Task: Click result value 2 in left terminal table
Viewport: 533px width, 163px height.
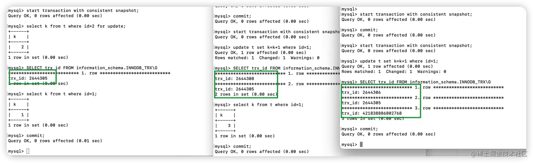Action: click(22, 47)
